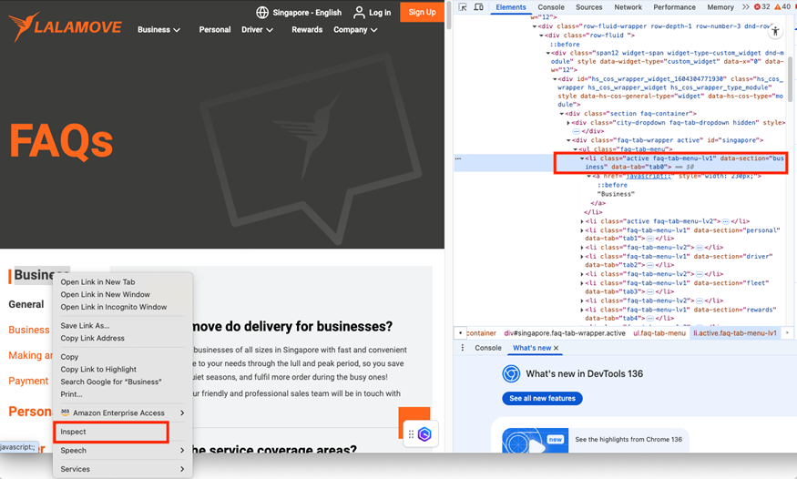The width and height of the screenshot is (797, 479).
Task: Open the Speech submenu
Action: click(122, 451)
